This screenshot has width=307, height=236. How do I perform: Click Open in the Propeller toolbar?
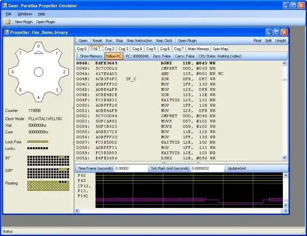(x=83, y=40)
